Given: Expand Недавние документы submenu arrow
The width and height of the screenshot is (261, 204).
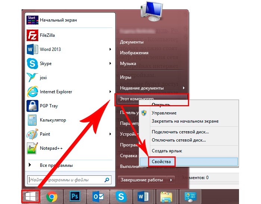Looking at the screenshot, I should pyautogui.click(x=183, y=88).
